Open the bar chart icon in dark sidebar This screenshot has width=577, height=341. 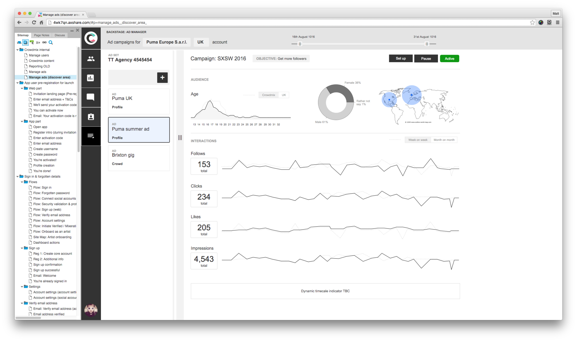click(x=91, y=78)
